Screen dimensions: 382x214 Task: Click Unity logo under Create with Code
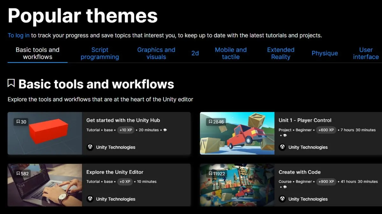pyautogui.click(x=282, y=199)
